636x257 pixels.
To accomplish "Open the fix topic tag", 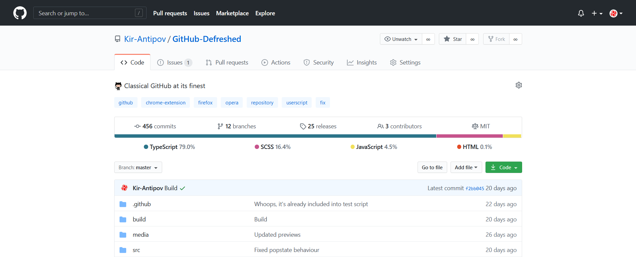I will click(x=323, y=102).
